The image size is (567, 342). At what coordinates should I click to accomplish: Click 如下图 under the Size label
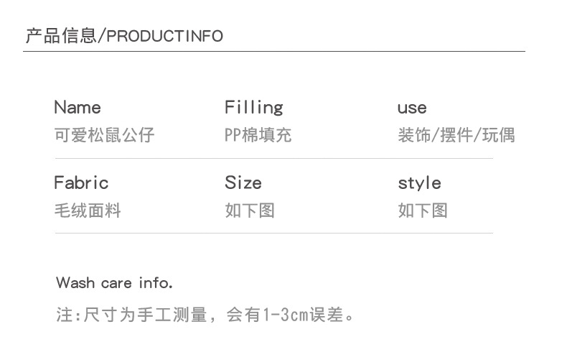249,211
